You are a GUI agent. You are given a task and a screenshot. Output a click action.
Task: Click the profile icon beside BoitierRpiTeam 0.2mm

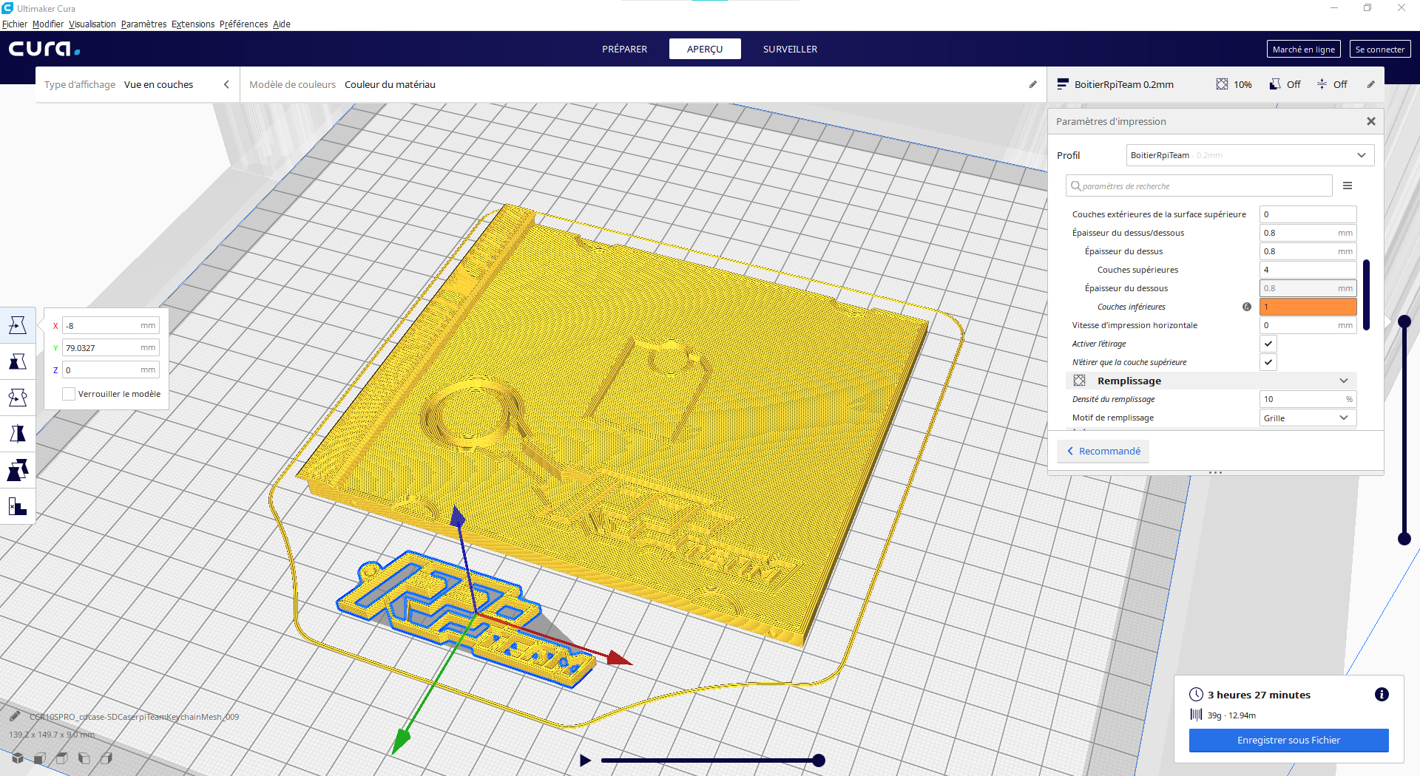[1063, 84]
